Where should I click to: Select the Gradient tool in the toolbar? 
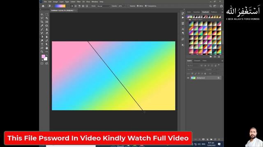point(42,37)
